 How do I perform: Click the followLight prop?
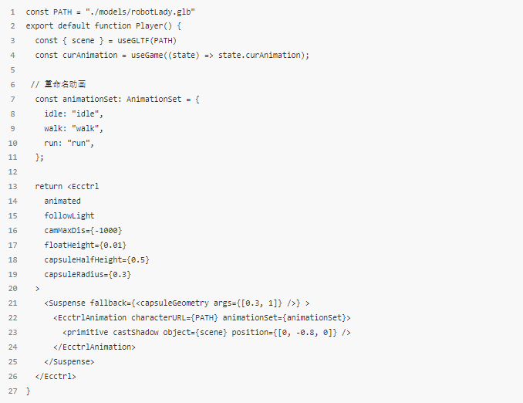tap(69, 215)
